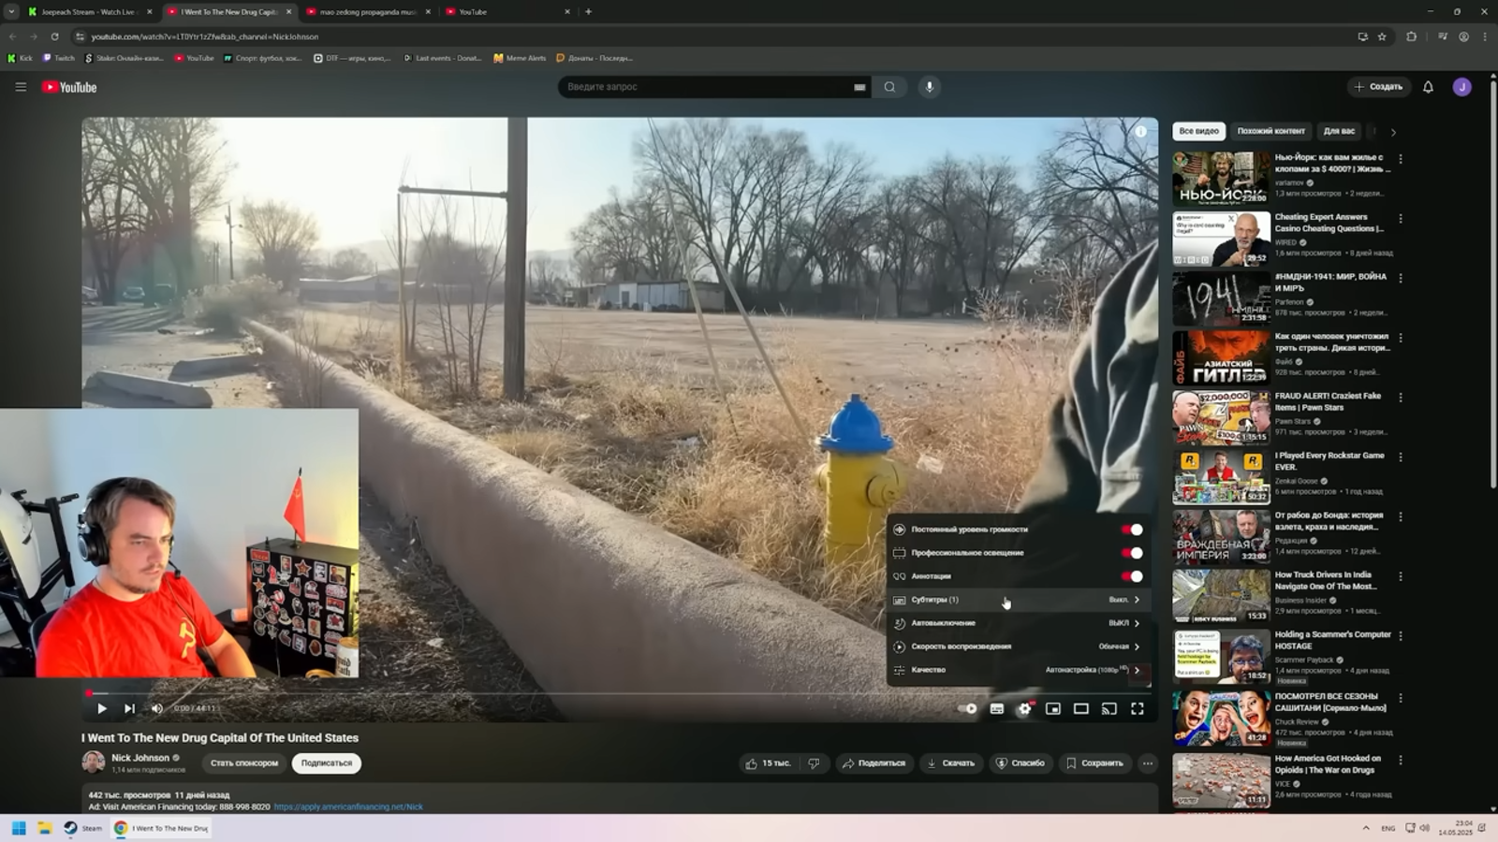Start voice search with the microphone
The height and width of the screenshot is (842, 1498).
[929, 87]
